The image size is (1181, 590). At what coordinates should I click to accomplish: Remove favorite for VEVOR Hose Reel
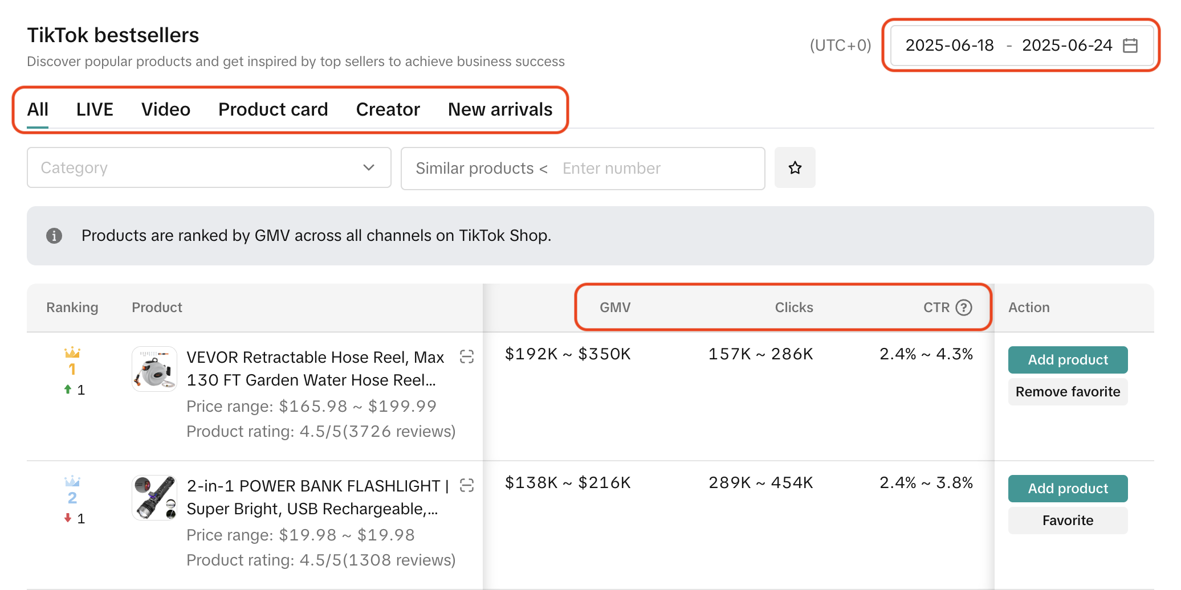[x=1067, y=392]
